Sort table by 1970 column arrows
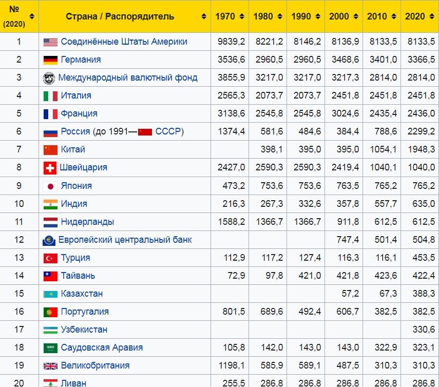The height and width of the screenshot is (387, 439). pos(242,16)
